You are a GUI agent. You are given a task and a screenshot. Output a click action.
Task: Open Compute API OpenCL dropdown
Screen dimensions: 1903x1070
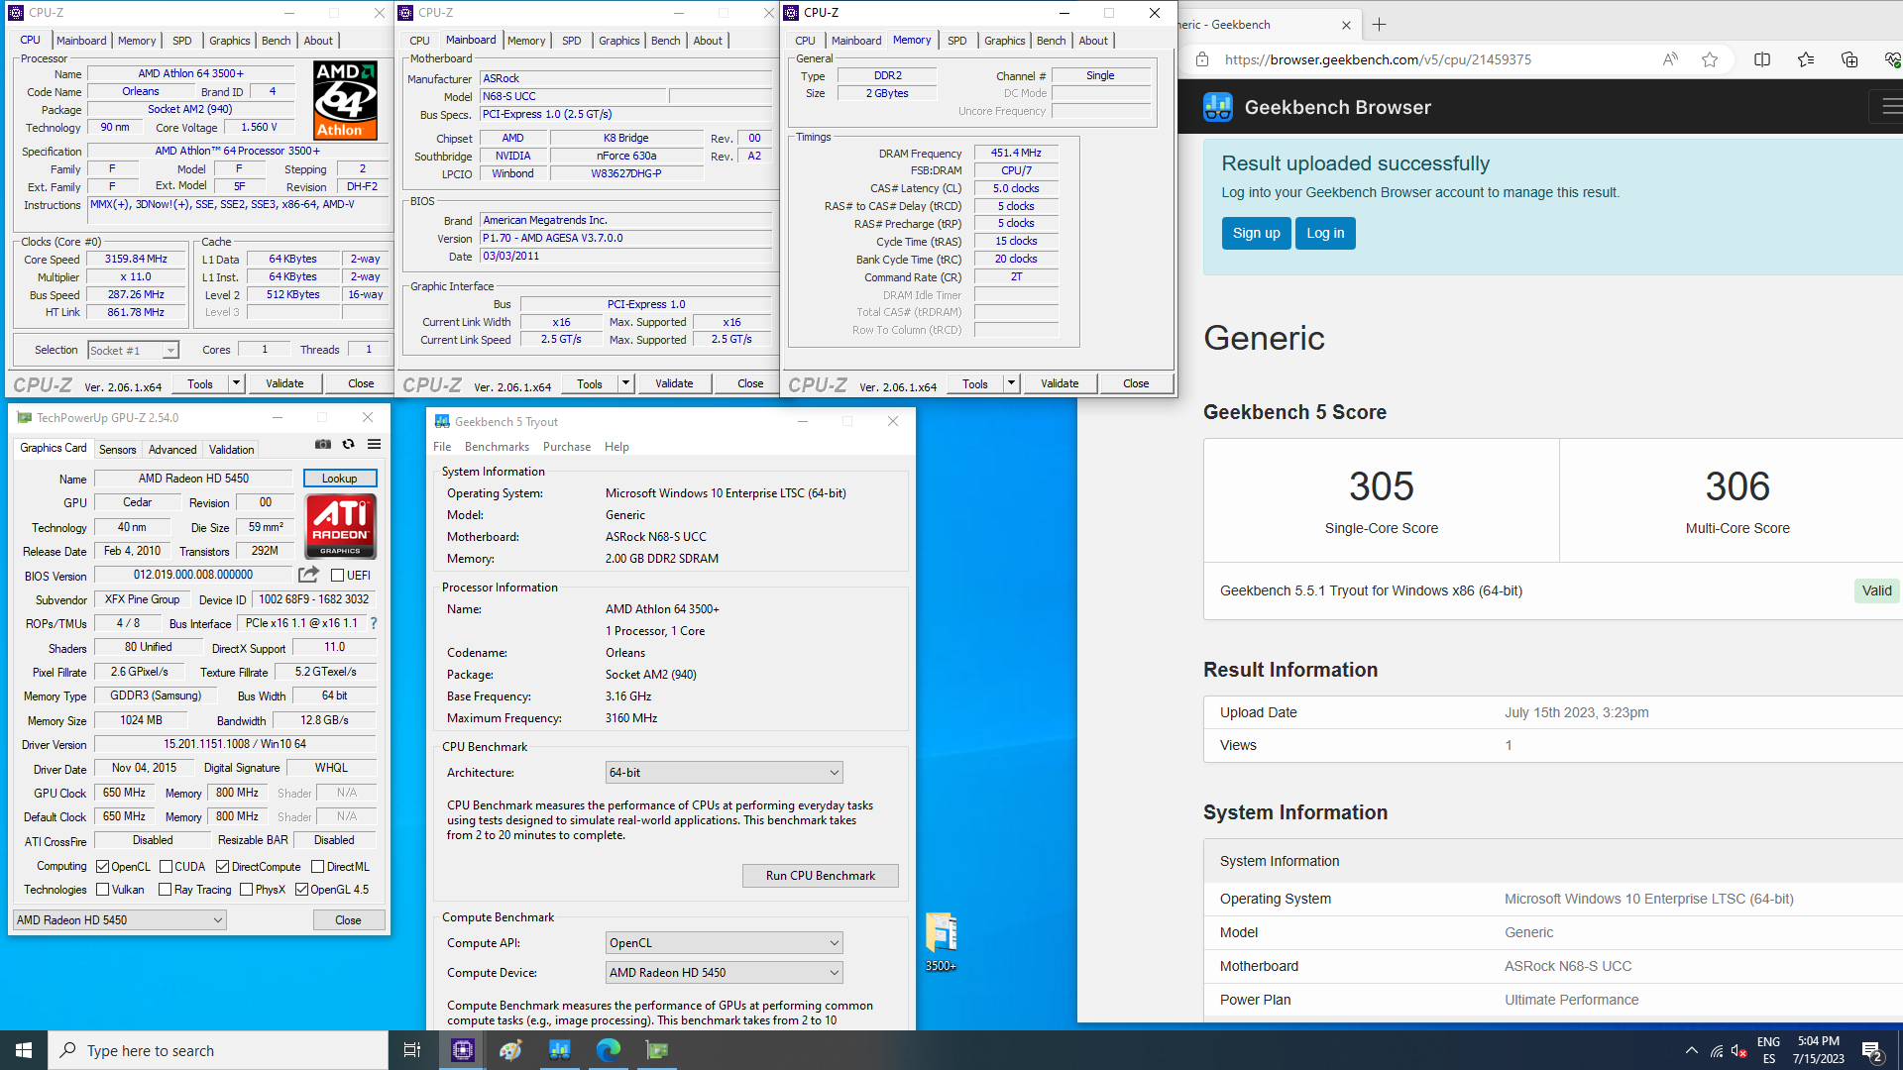pyautogui.click(x=725, y=943)
